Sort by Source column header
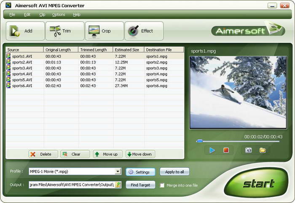 coord(24,50)
